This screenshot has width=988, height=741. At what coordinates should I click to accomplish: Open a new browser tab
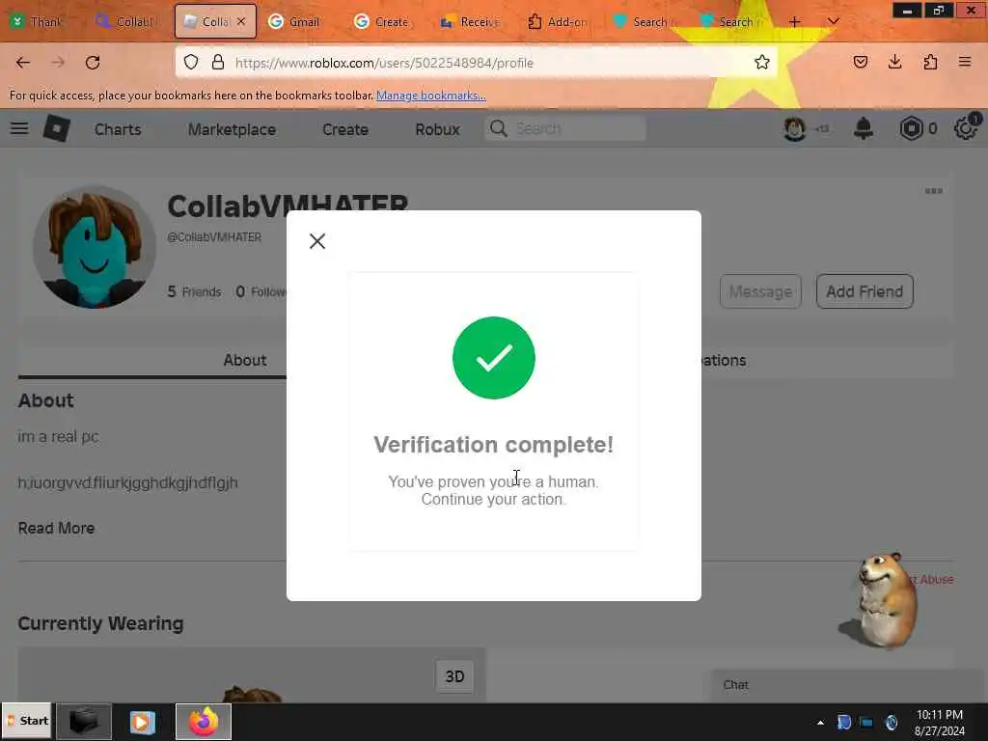click(x=795, y=21)
